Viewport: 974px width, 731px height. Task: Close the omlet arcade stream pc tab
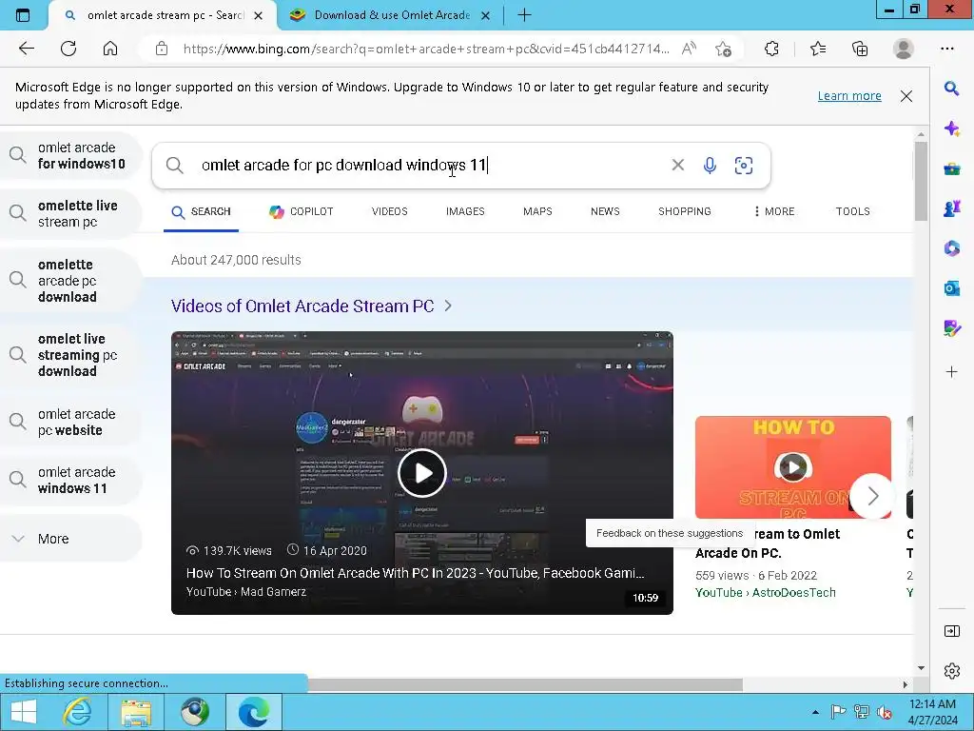coord(259,15)
